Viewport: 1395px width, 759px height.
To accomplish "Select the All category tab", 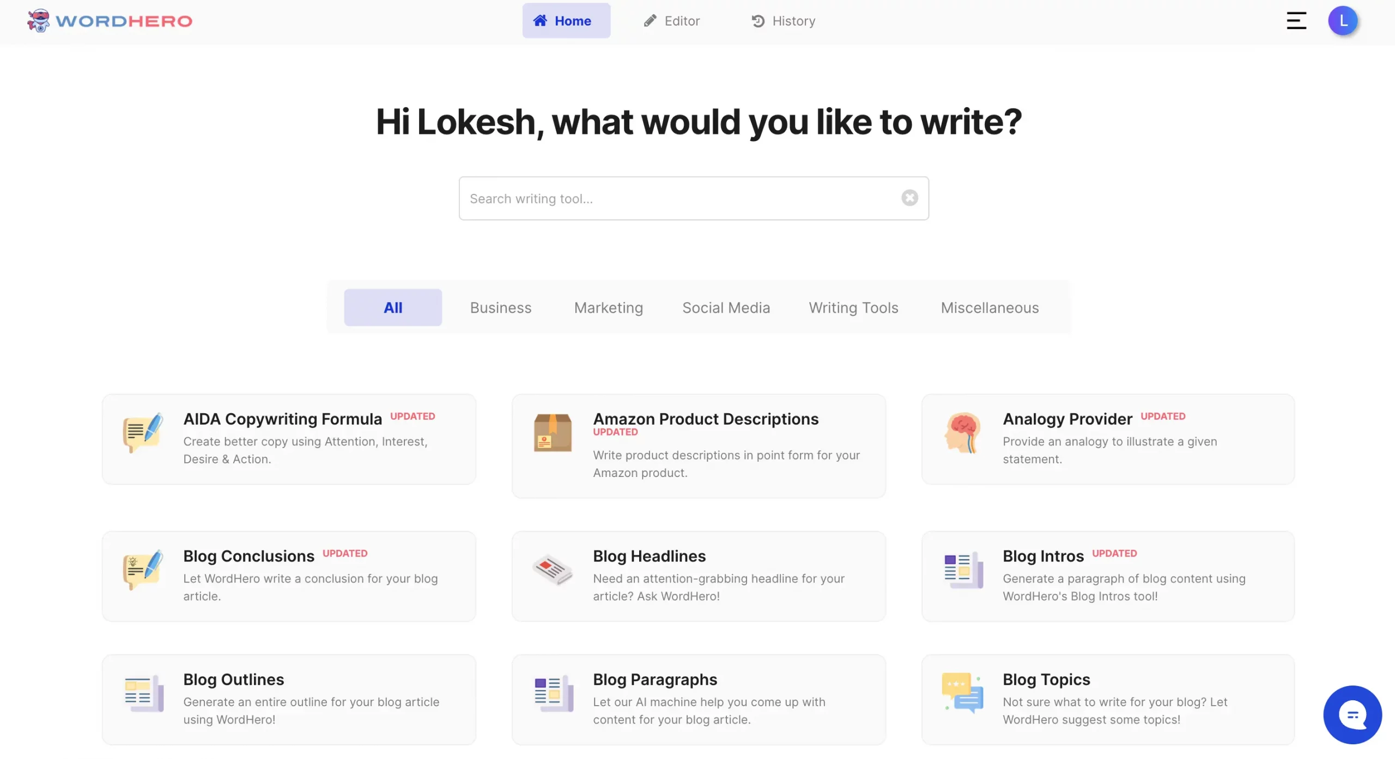I will pyautogui.click(x=393, y=307).
